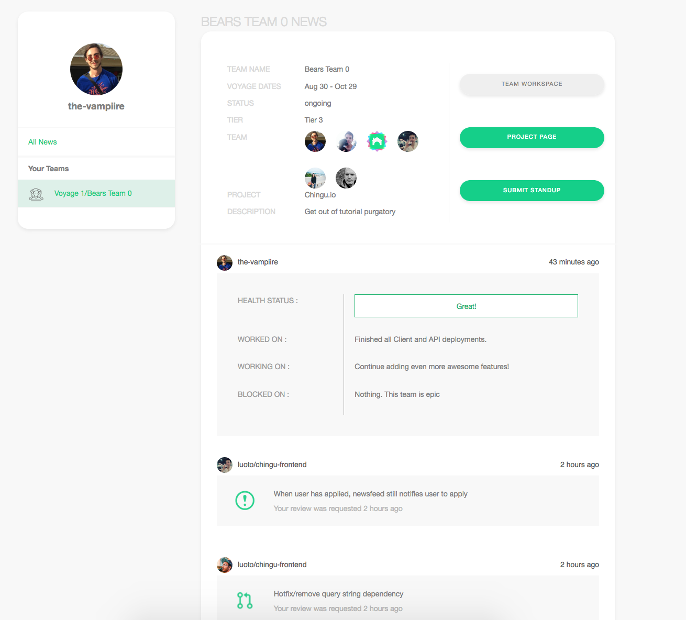686x620 pixels.
Task: Click the Great! health status box
Action: pyautogui.click(x=466, y=306)
